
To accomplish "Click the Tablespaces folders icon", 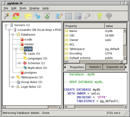I will tap(18, 77).
